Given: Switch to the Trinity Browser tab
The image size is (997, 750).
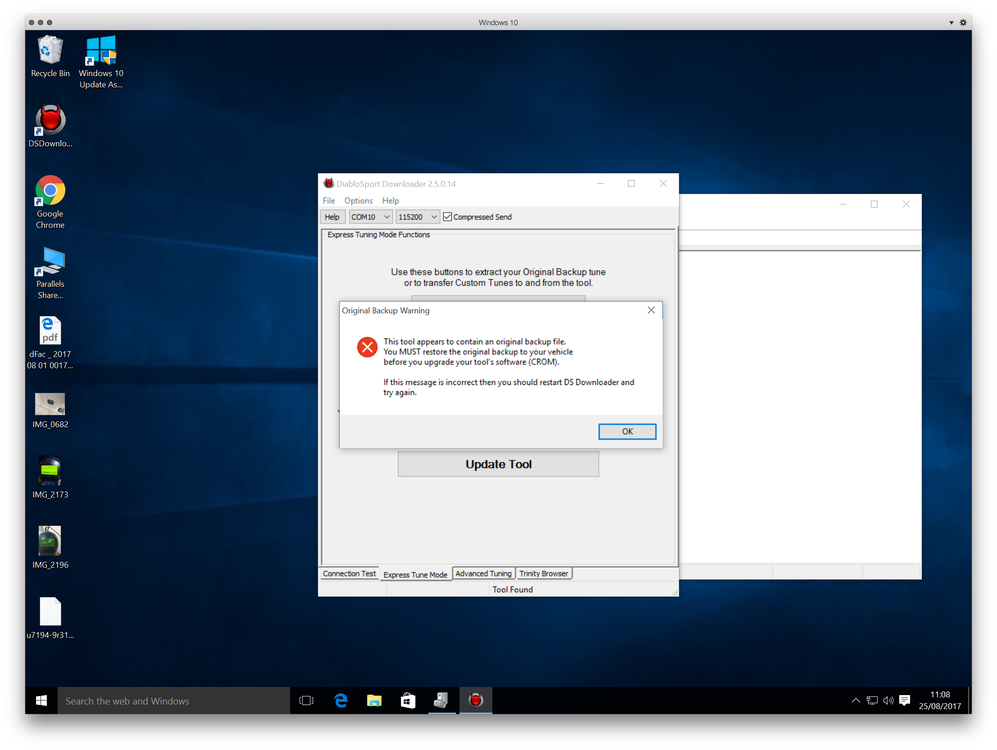Looking at the screenshot, I should click(544, 574).
